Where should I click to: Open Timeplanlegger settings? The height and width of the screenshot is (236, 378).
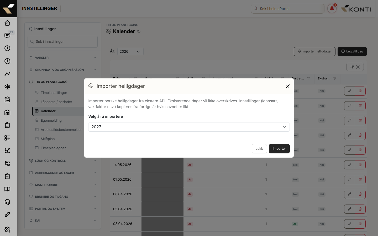(x=53, y=148)
